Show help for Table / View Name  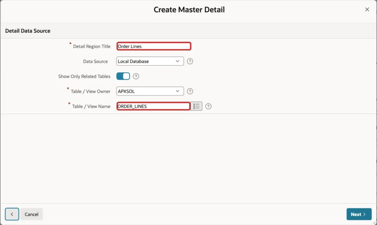[208, 106]
